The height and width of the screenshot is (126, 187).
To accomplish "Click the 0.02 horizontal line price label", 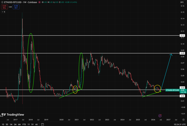I will point(182,96).
